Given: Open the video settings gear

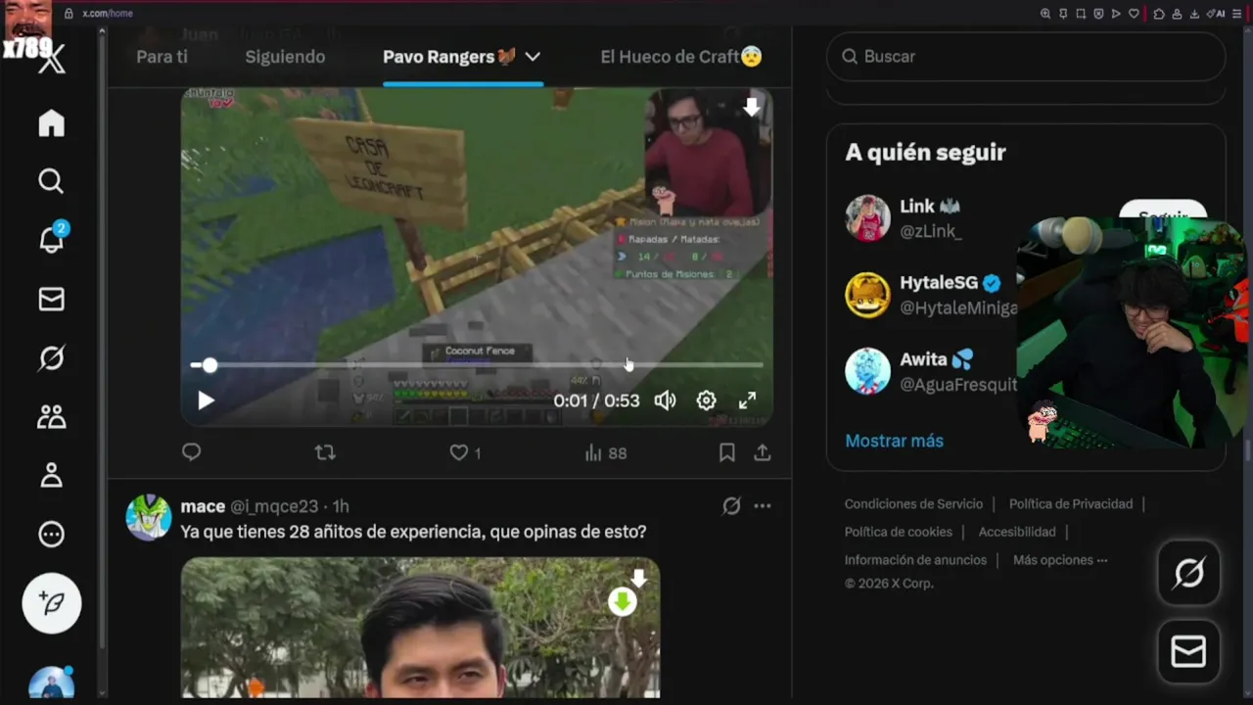Looking at the screenshot, I should pyautogui.click(x=706, y=400).
